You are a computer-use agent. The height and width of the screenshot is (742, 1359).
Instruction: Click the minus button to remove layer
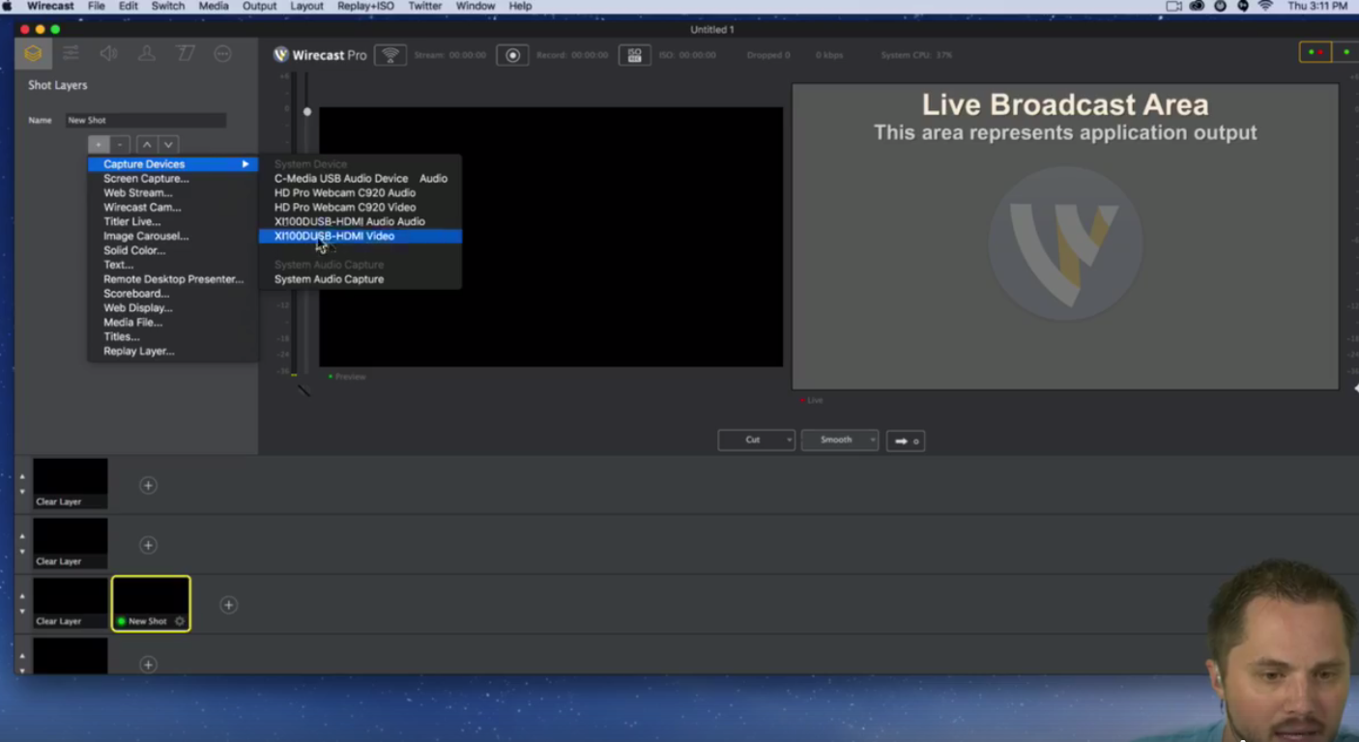(120, 145)
